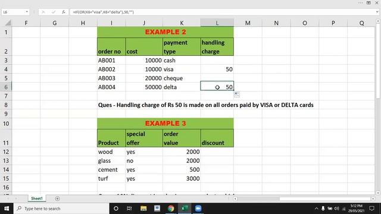Select the cost cell with 50000

144,87
